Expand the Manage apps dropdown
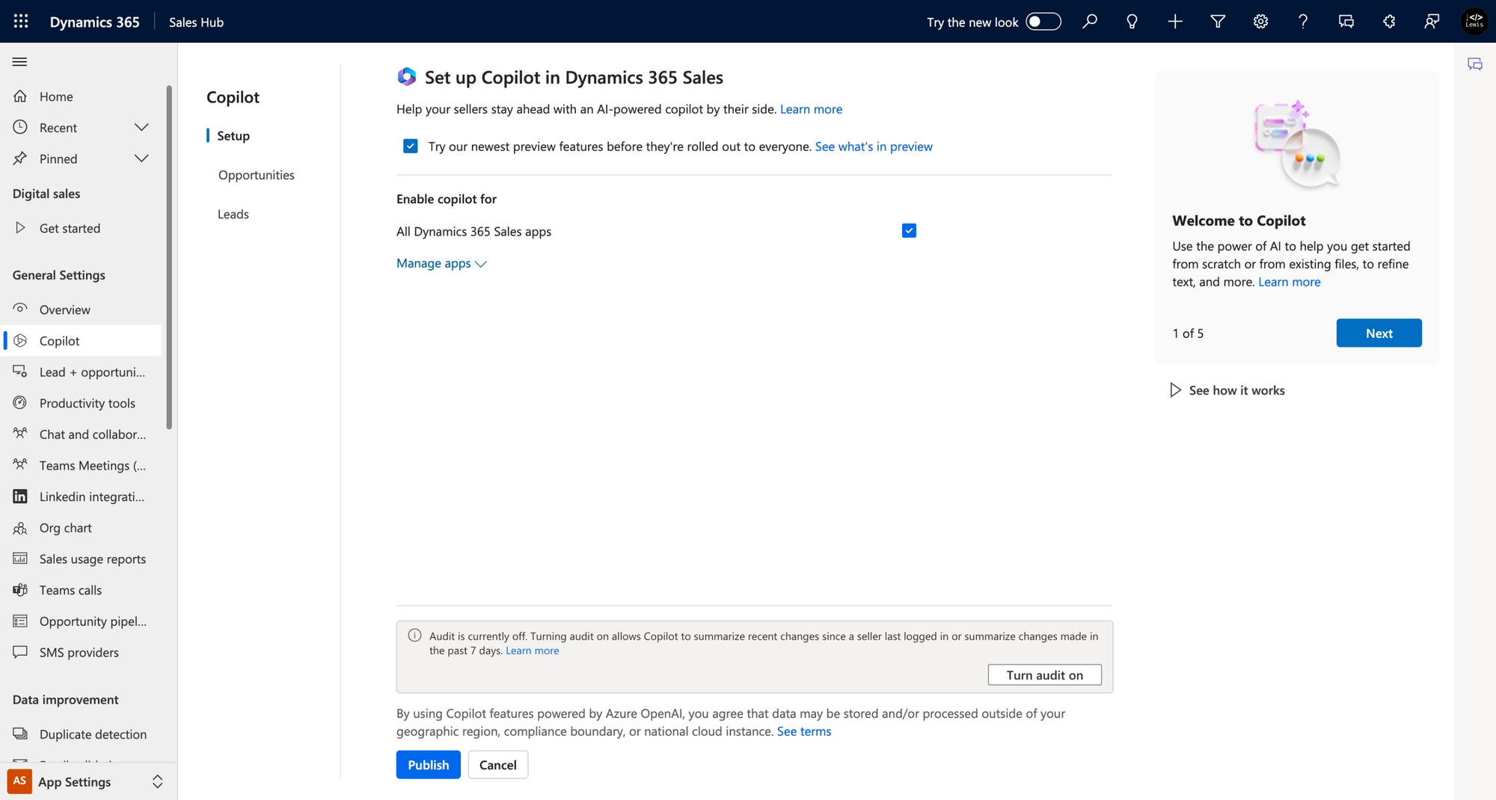The height and width of the screenshot is (800, 1496). (441, 263)
